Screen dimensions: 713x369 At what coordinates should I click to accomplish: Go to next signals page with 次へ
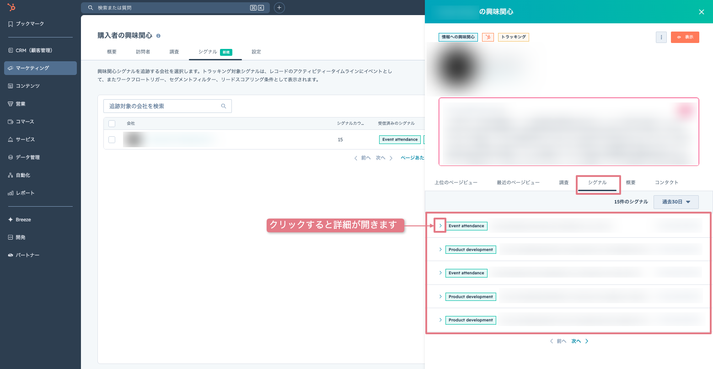[x=580, y=341]
